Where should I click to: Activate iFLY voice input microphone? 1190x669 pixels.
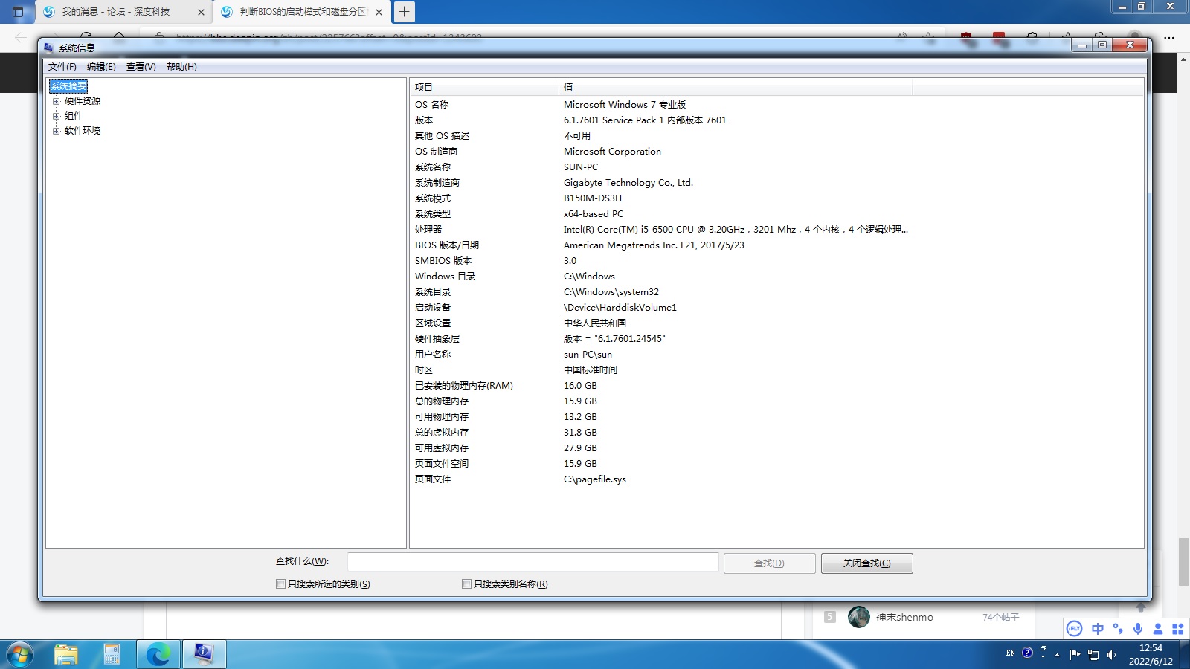coord(1138,629)
